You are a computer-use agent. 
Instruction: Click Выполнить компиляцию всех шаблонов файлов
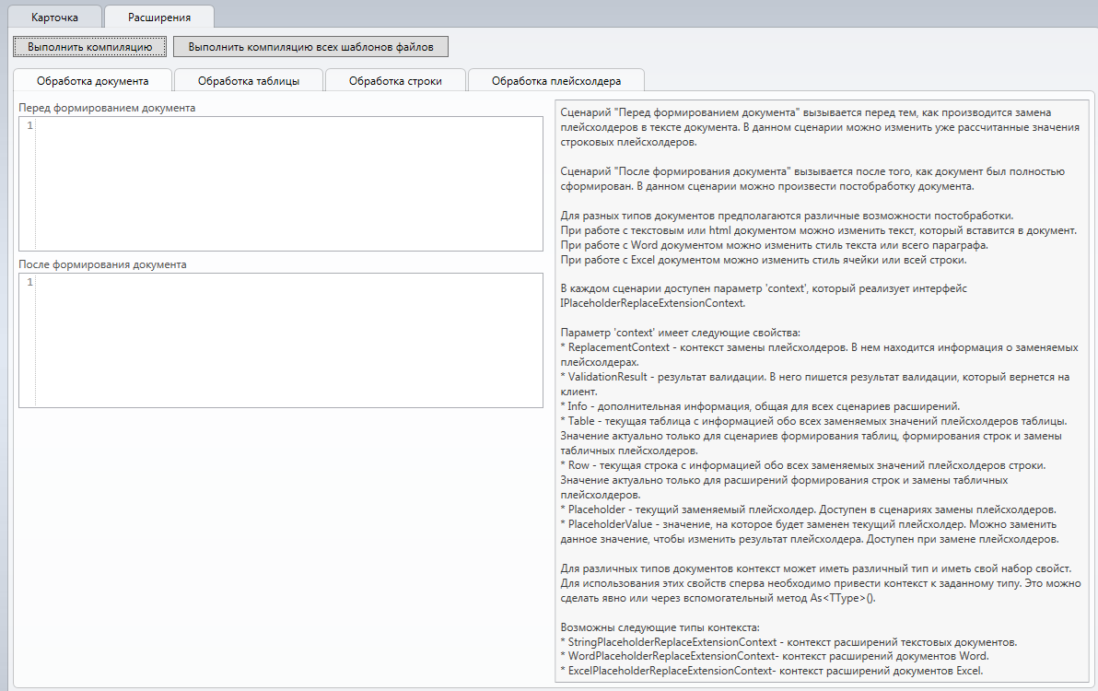[310, 46]
